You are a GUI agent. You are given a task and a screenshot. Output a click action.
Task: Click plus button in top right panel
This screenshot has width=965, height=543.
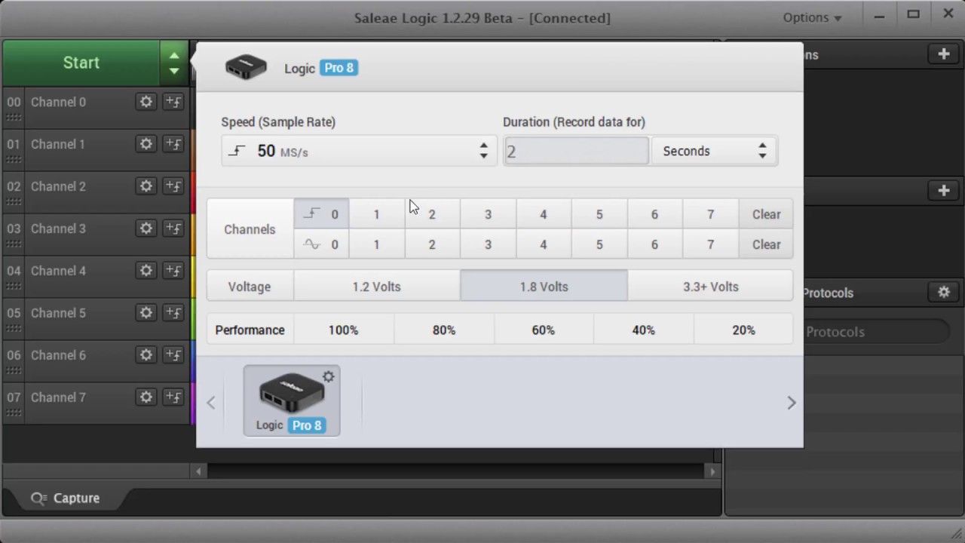pos(944,54)
